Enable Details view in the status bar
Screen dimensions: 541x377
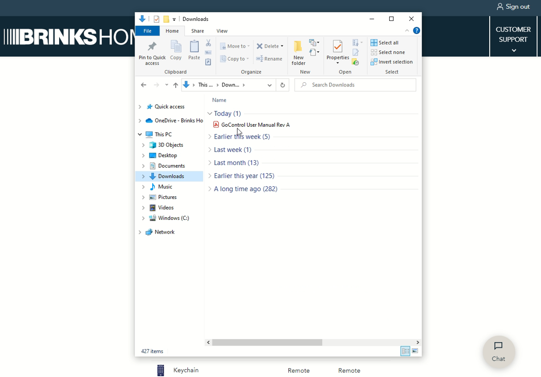pyautogui.click(x=405, y=351)
